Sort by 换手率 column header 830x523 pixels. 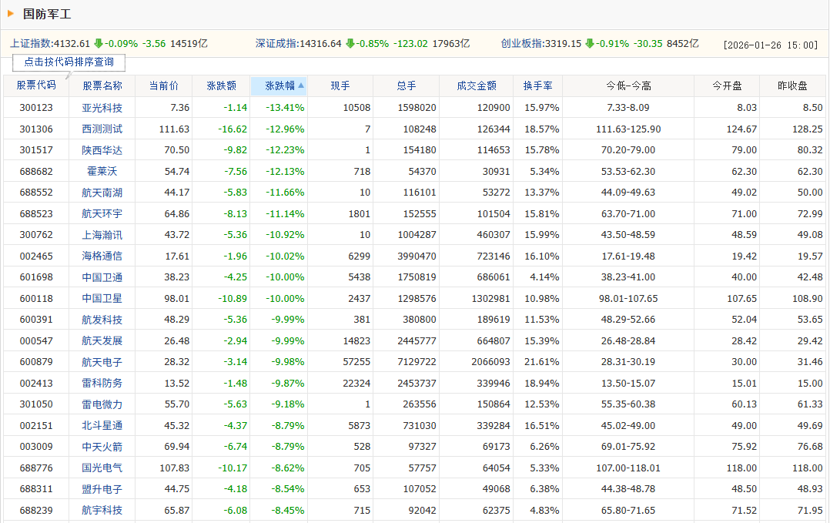click(537, 85)
